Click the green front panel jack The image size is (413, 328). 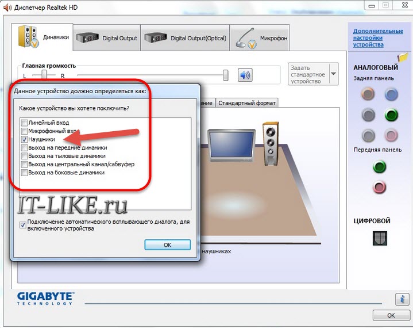point(380,167)
